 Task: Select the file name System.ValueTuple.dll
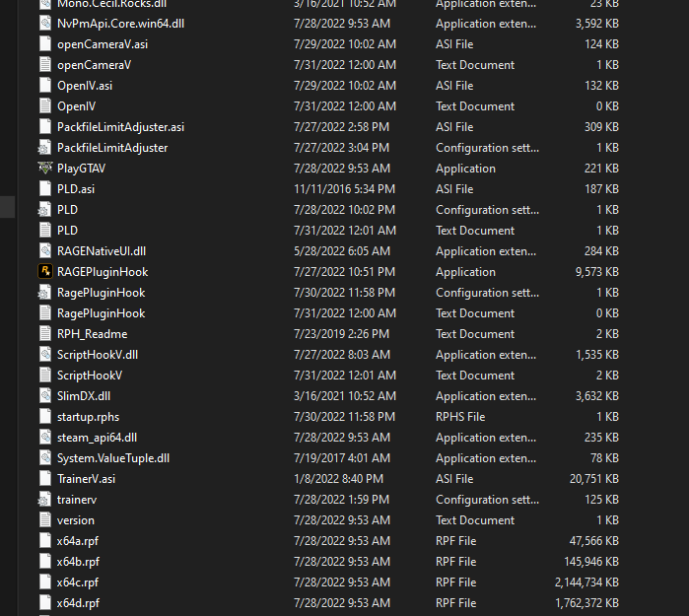(x=113, y=458)
